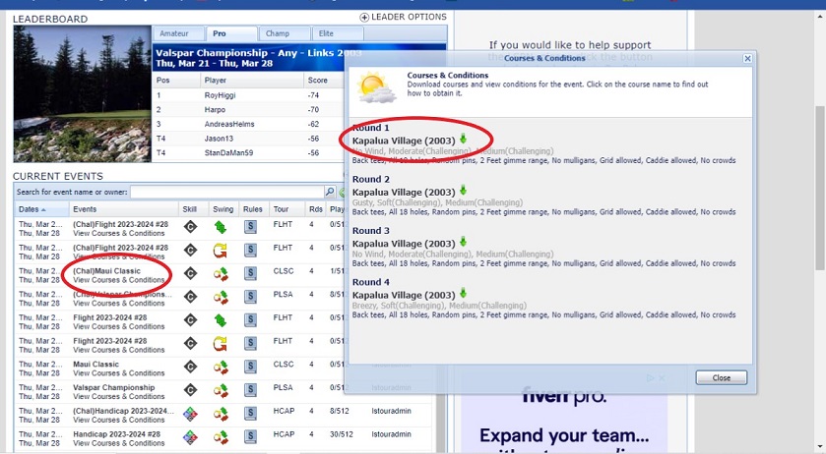The image size is (826, 454).
Task: Open the Round 2 Kapalua Village (2003) course link
Action: click(x=404, y=192)
